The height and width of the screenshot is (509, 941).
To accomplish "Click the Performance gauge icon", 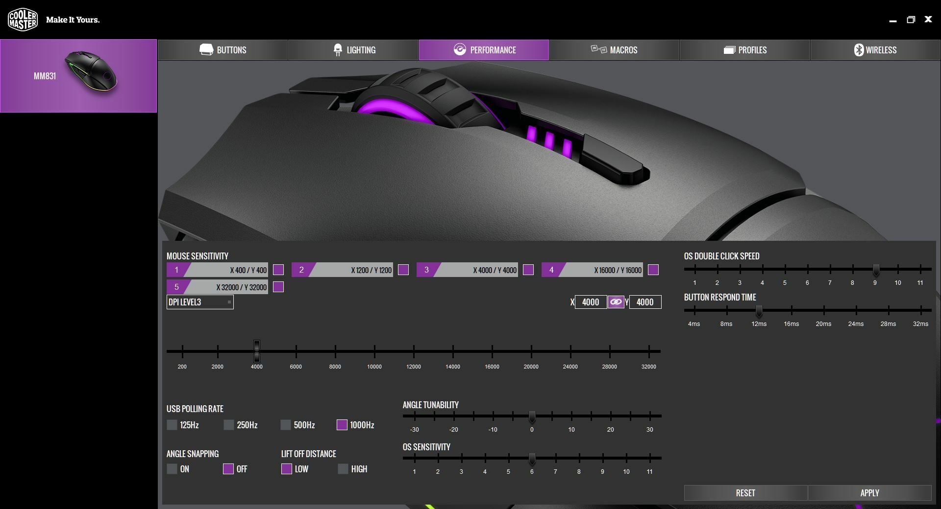I will pyautogui.click(x=460, y=49).
